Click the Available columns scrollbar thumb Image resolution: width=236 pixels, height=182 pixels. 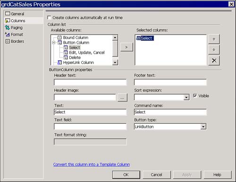[x=115, y=48]
